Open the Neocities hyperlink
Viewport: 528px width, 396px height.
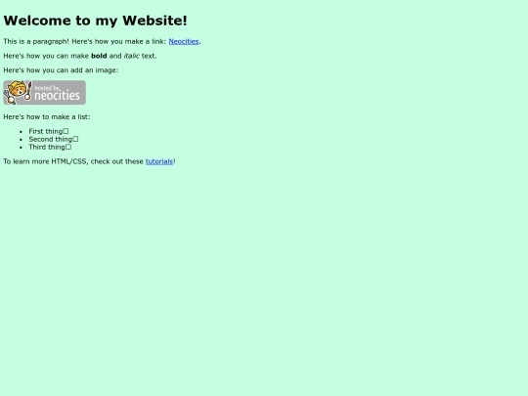tap(184, 41)
